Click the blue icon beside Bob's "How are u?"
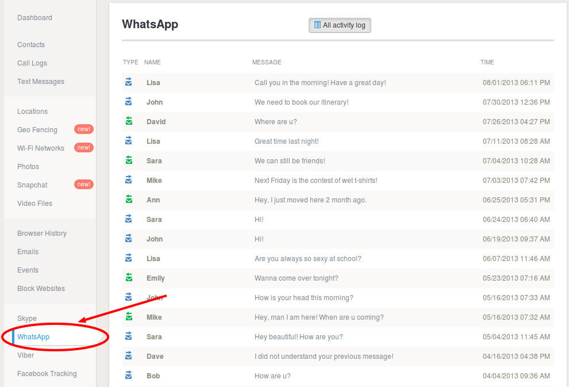Screen dimensions: 569x387 coord(128,375)
